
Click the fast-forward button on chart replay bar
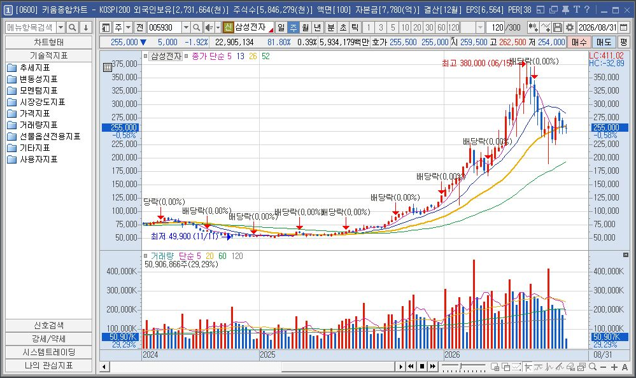tap(433, 367)
